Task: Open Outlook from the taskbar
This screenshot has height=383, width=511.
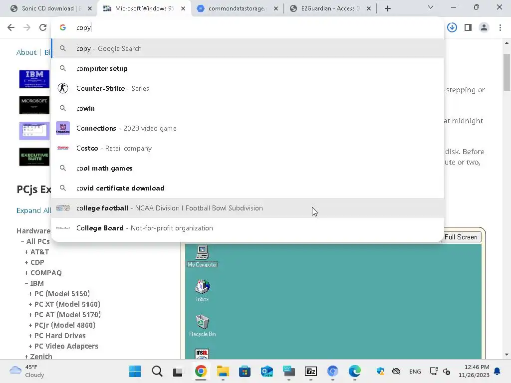Action: click(266, 371)
